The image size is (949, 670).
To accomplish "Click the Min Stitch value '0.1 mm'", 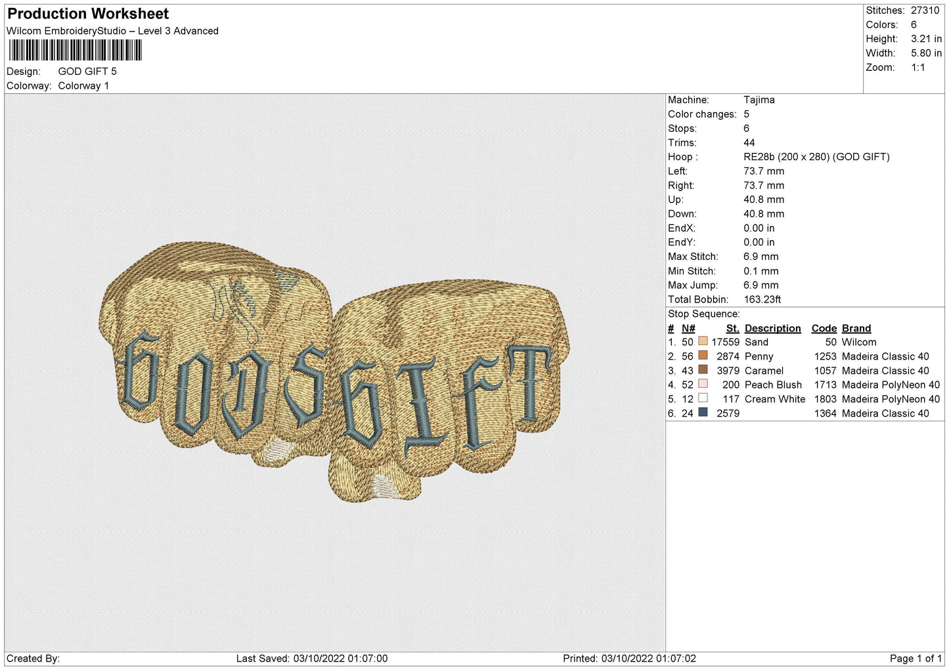I will coord(761,271).
